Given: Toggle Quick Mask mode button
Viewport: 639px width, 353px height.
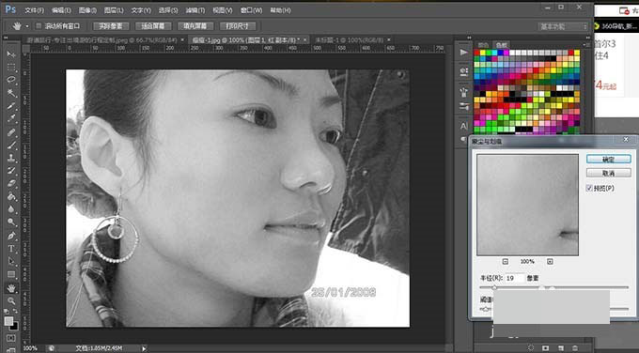Looking at the screenshot, I should 11,338.
